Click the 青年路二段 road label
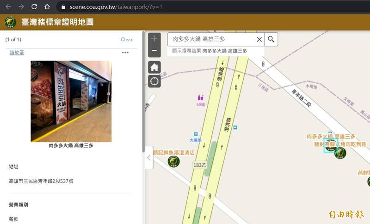 click(x=302, y=98)
